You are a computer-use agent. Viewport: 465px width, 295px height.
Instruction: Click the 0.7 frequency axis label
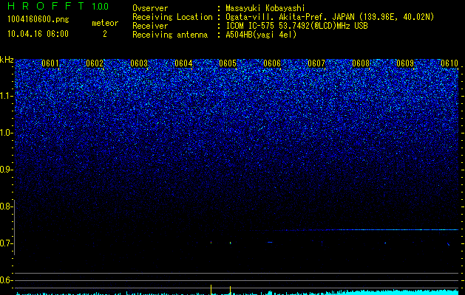(6, 243)
